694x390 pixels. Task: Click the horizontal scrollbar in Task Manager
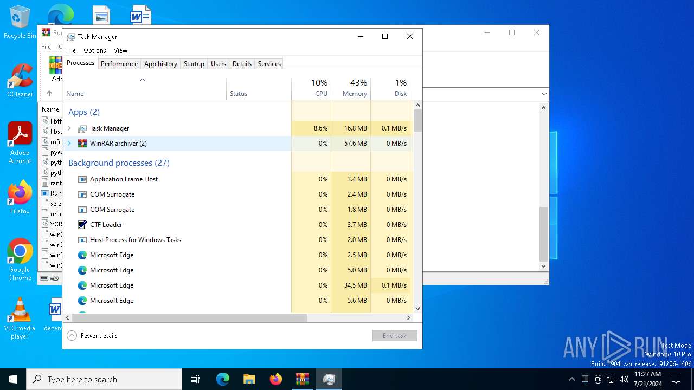[189, 318]
